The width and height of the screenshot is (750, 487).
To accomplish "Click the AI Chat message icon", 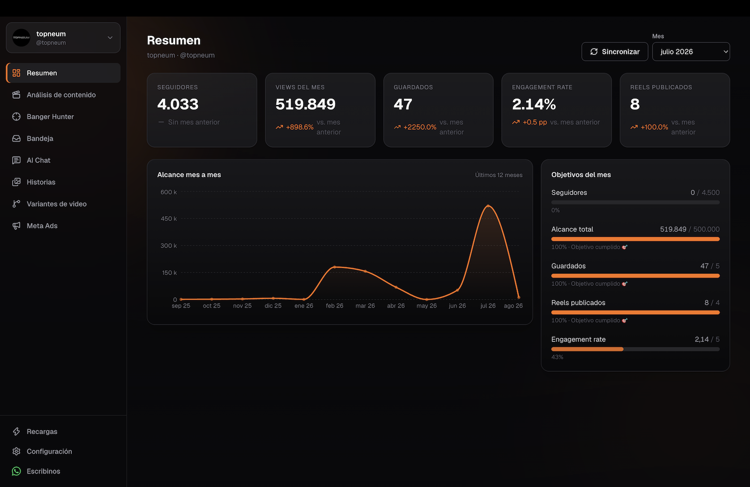I will [16, 160].
